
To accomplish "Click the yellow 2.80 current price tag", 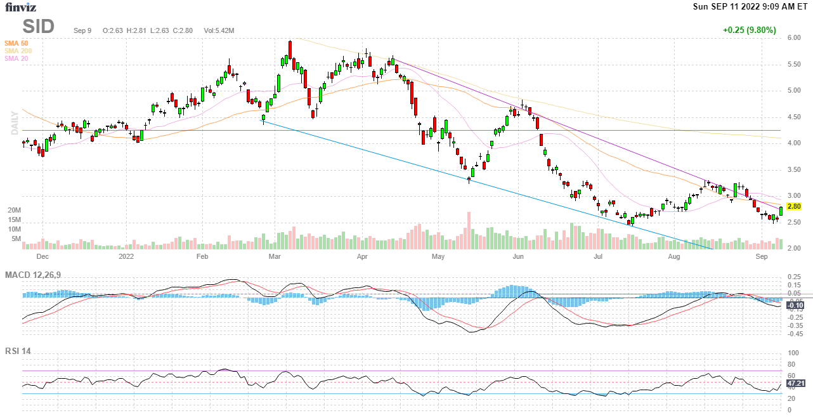I will 793,207.
